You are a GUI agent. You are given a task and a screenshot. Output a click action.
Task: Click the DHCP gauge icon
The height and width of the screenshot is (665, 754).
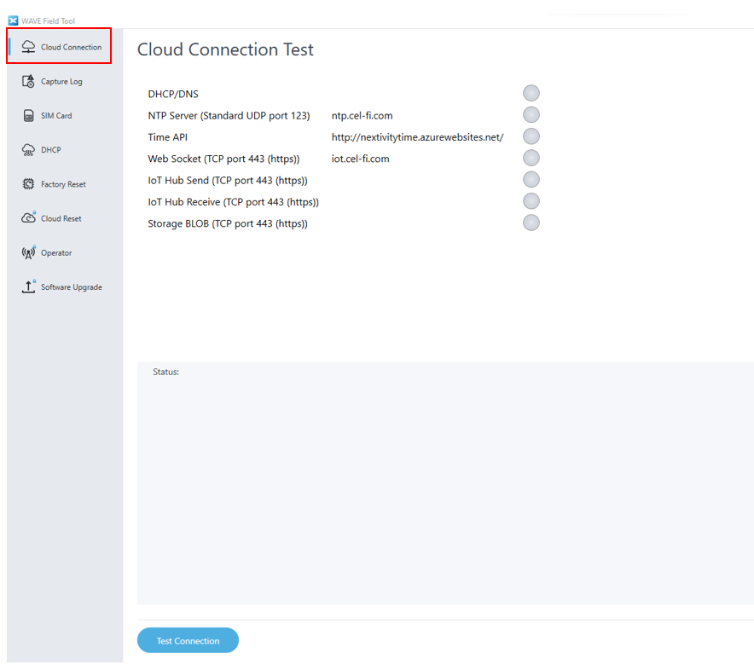click(x=28, y=149)
